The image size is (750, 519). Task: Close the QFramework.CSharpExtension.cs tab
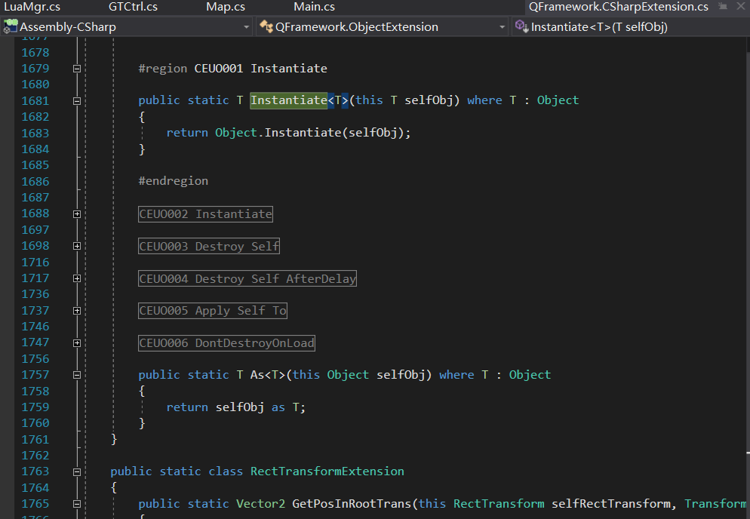click(x=740, y=6)
